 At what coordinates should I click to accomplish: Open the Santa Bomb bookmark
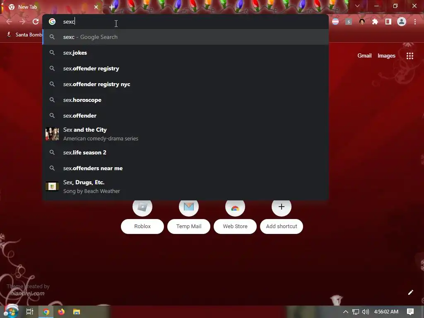(x=24, y=35)
